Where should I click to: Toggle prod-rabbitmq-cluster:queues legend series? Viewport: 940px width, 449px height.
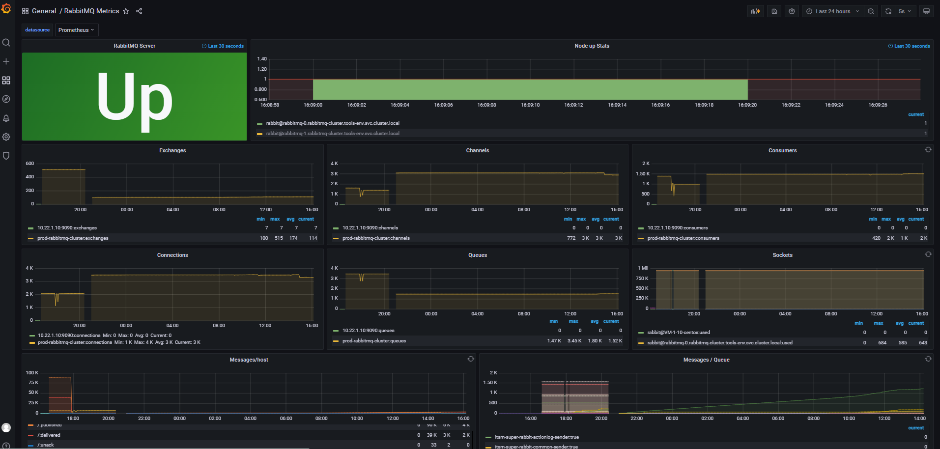[374, 341]
